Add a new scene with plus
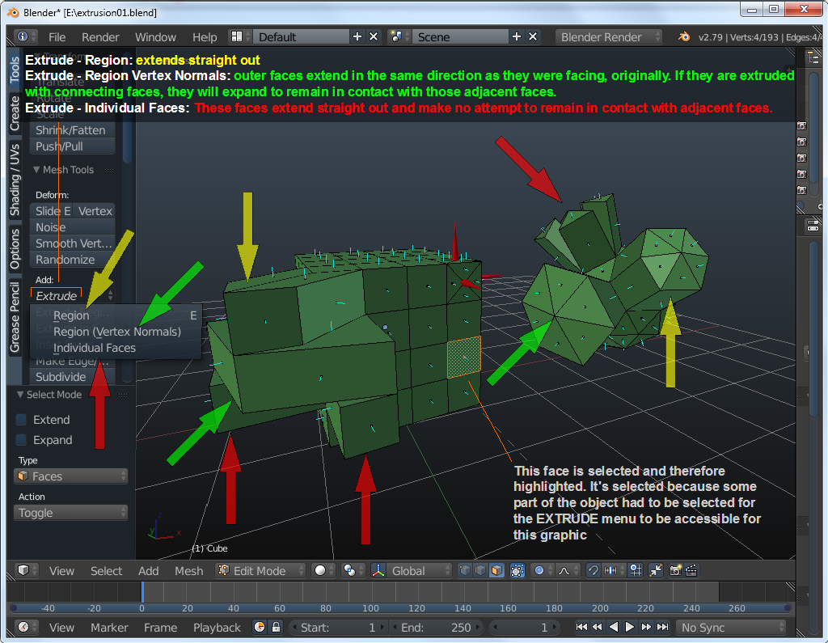Image resolution: width=828 pixels, height=643 pixels. tap(517, 36)
